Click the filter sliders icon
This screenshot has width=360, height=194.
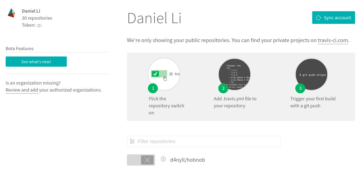(132, 141)
